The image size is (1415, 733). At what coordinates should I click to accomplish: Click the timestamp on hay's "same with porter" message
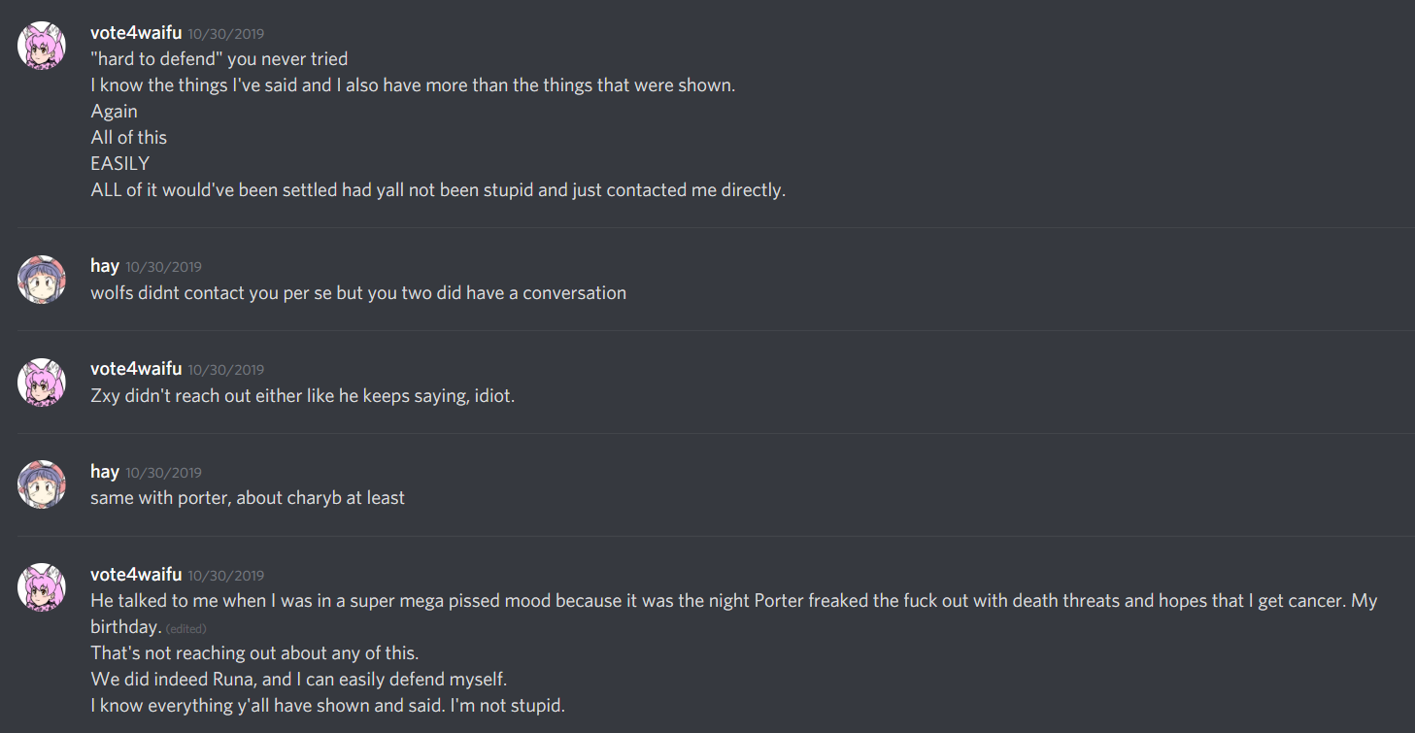click(163, 473)
